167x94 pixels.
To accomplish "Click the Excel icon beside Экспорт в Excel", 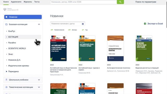I will click(145, 24).
